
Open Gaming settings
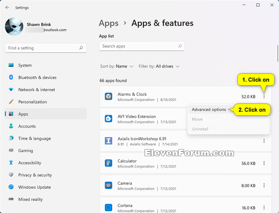(x=46, y=151)
